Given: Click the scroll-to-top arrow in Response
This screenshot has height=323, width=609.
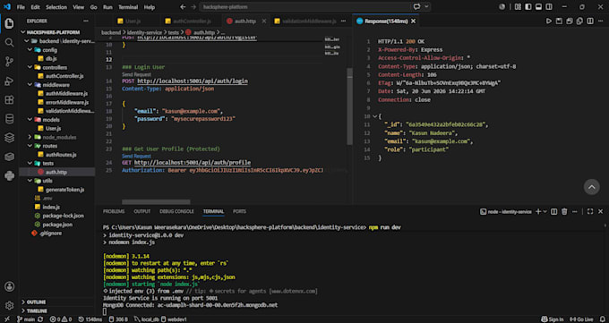Looking at the screenshot, I should tap(591, 187).
